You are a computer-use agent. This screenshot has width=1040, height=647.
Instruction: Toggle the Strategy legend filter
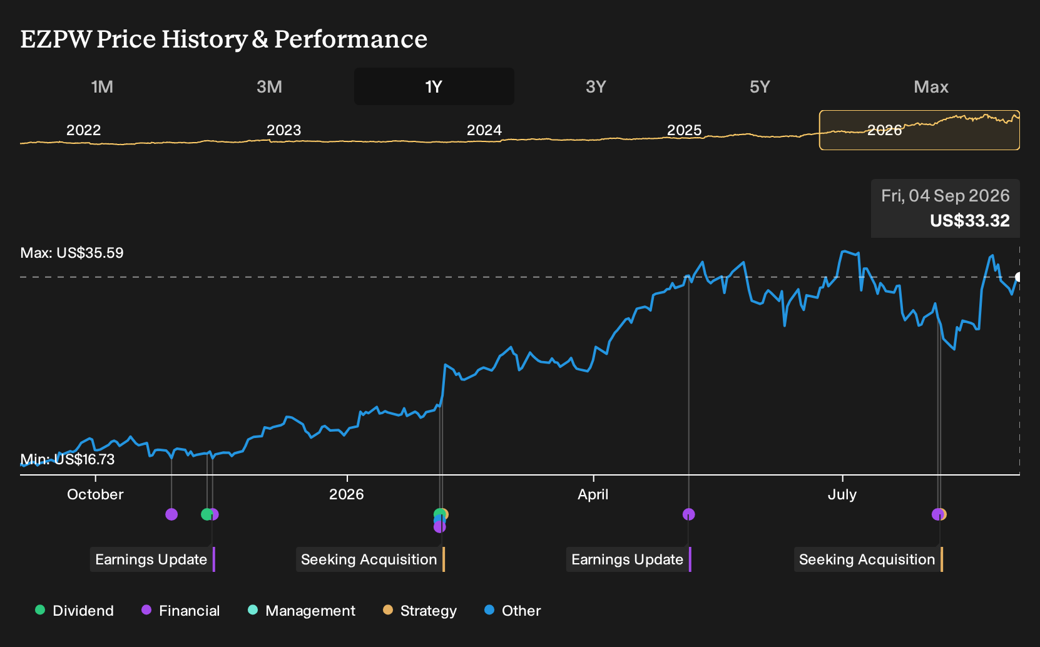420,611
